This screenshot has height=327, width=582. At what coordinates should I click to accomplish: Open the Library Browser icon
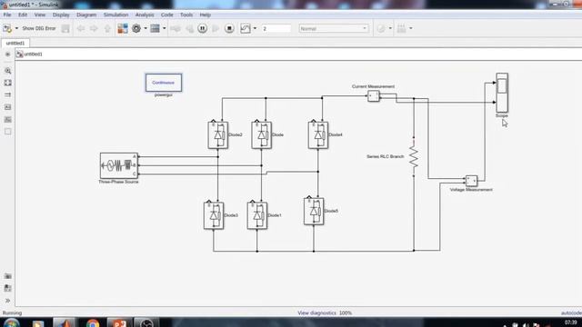click(x=123, y=28)
